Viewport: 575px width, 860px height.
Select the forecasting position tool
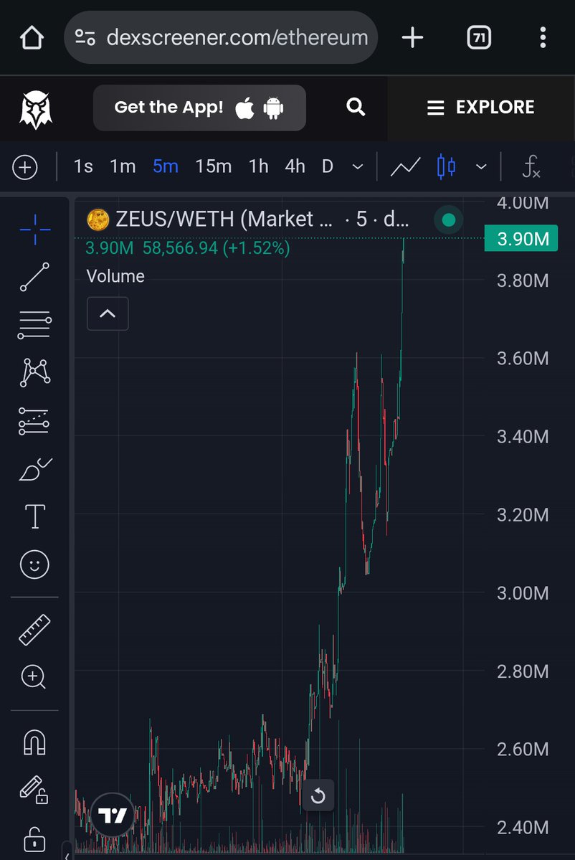tap(34, 421)
